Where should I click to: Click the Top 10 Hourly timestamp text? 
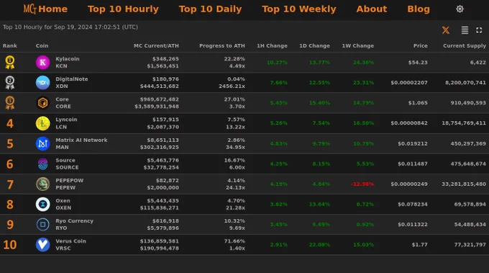70,27
